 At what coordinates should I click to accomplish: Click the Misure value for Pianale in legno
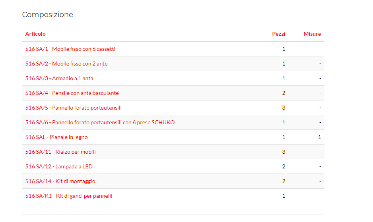[319, 137]
